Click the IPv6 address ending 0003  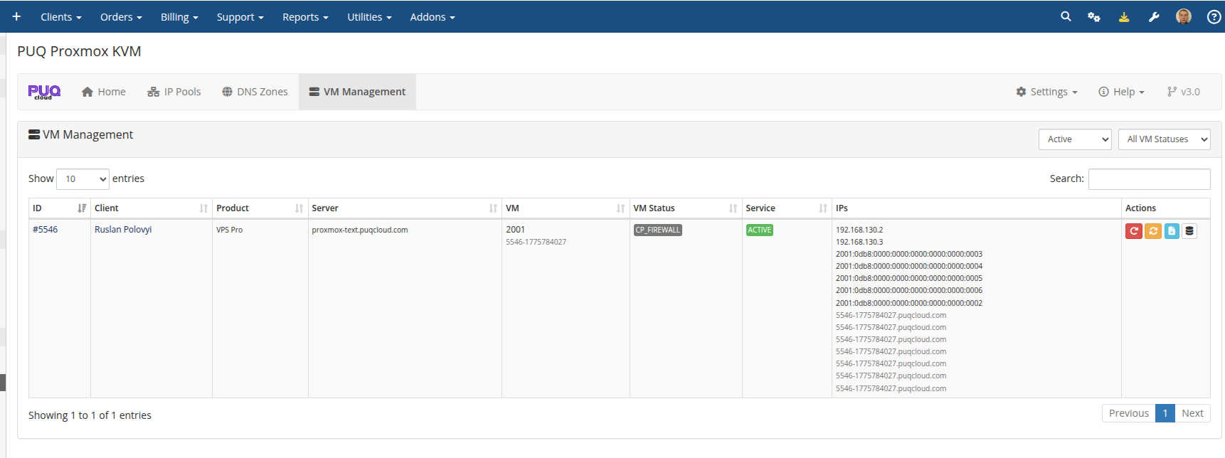click(909, 255)
